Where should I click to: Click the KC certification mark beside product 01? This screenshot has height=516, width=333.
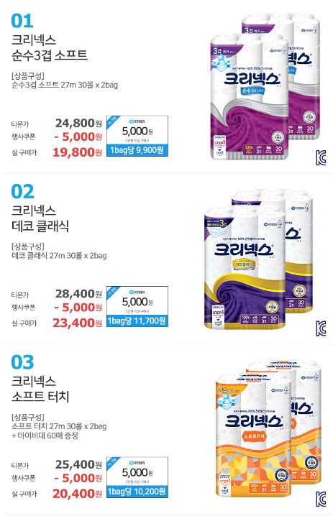tap(321, 157)
